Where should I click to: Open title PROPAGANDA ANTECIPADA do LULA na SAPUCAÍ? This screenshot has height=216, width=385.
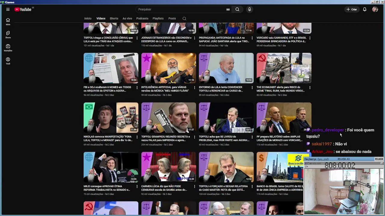point(224,40)
